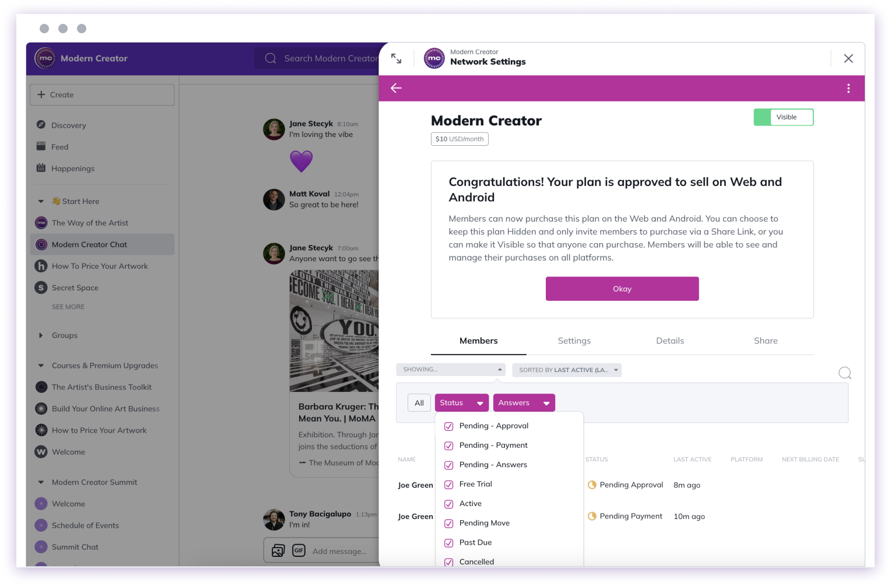Click the members search magnifier icon
This screenshot has width=891, height=586.
[x=845, y=373]
